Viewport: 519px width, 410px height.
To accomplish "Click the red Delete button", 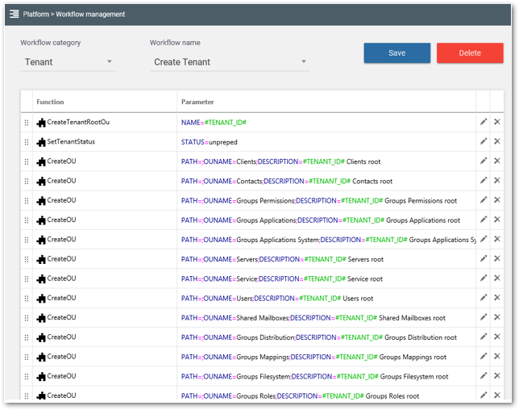I will 470,53.
